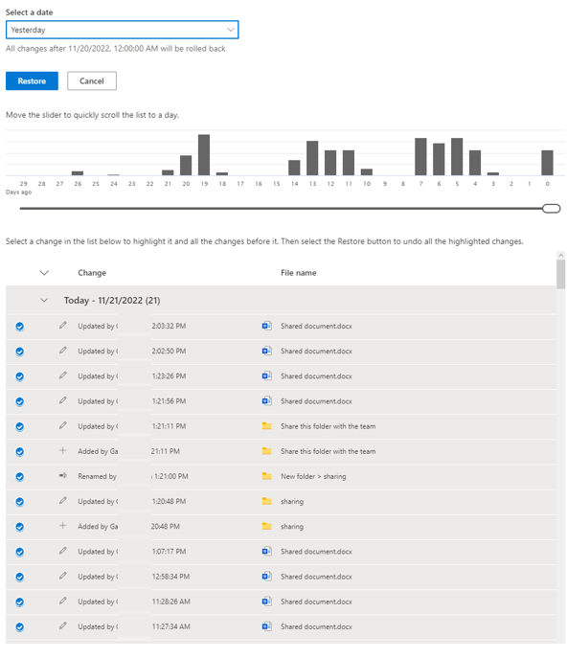
Task: Click the File name column header
Action: tap(299, 273)
